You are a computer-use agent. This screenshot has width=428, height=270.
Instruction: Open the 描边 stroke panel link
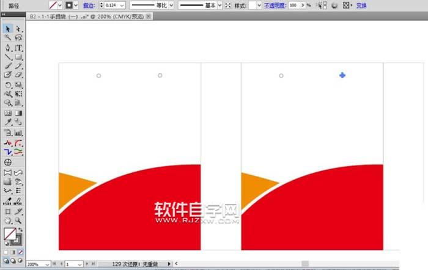coord(89,5)
